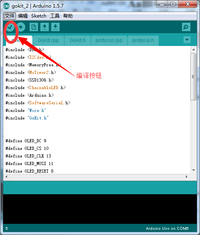Open the 工具 menu

pos(55,16)
